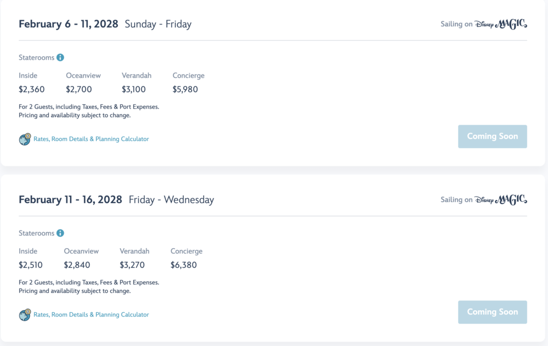Select Inside price $2,510

(31, 265)
